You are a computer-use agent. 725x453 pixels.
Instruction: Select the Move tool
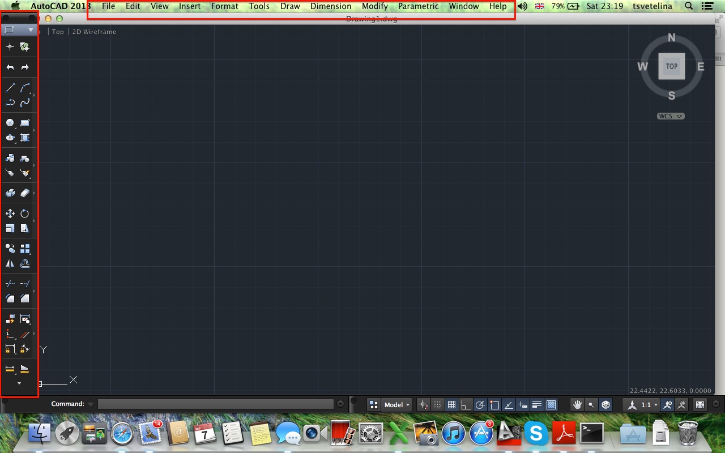coord(10,213)
